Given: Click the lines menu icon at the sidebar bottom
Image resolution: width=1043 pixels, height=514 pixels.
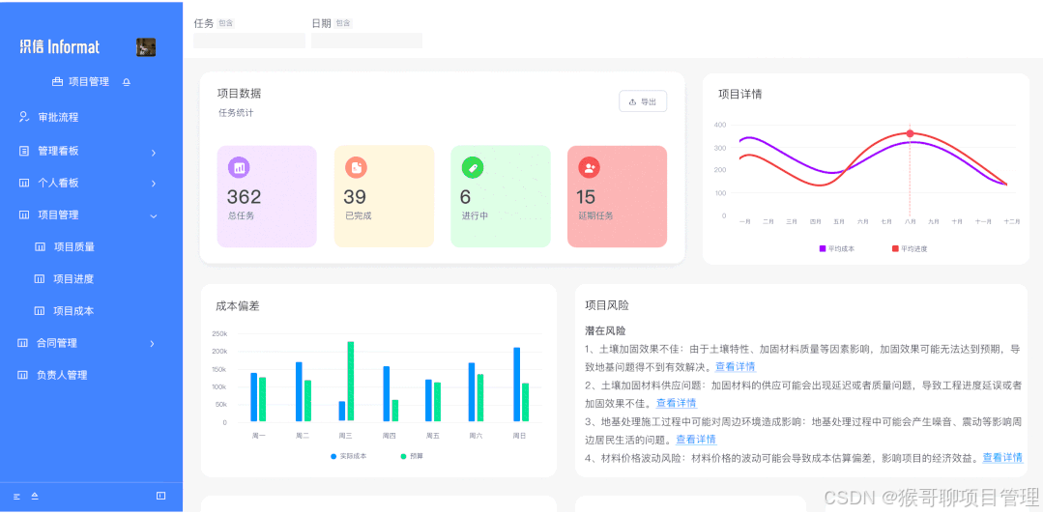Looking at the screenshot, I should pos(17,497).
